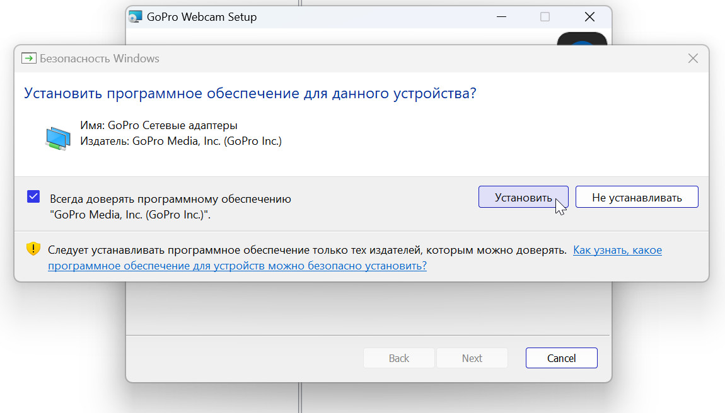Click the Windows Security green arrow icon
Screen dimensions: 725x413
(29, 59)
